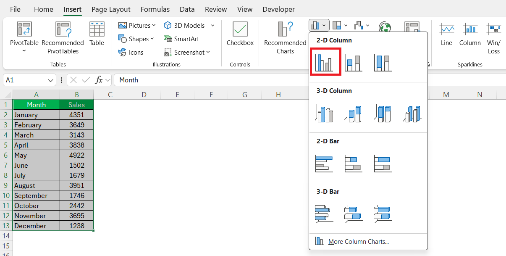Switch to the Formulas tab
This screenshot has height=256, width=506.
coord(155,9)
